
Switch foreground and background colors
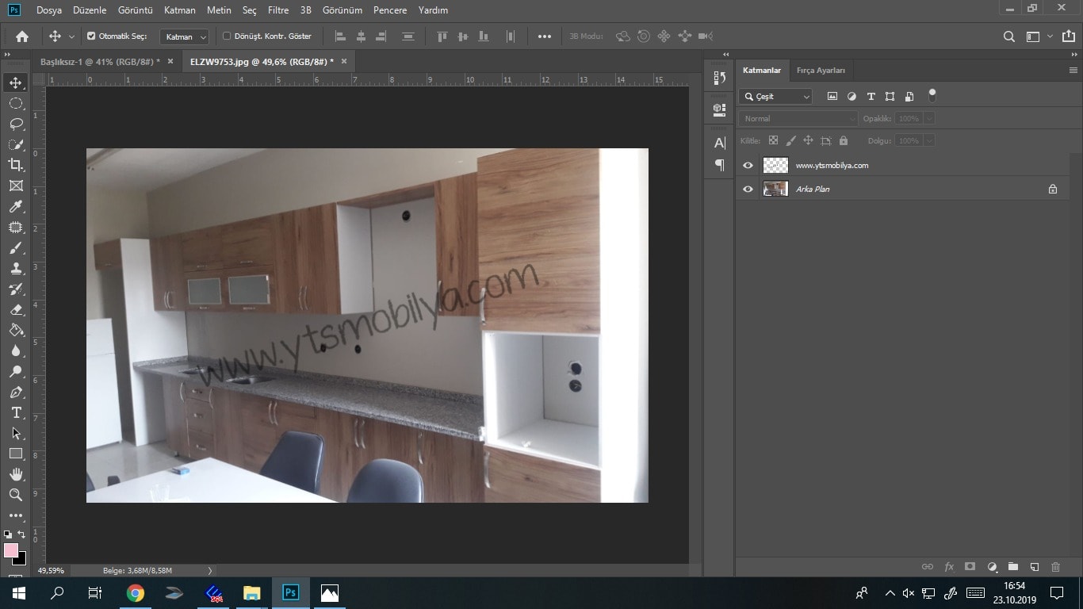coord(21,534)
